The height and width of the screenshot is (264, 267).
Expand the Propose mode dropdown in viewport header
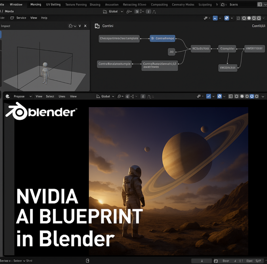pos(22,96)
